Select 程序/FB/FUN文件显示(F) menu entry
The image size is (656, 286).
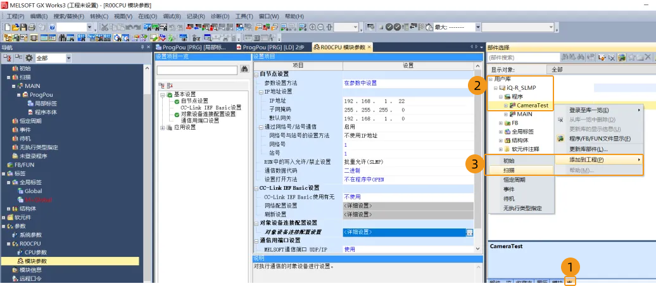(x=598, y=139)
